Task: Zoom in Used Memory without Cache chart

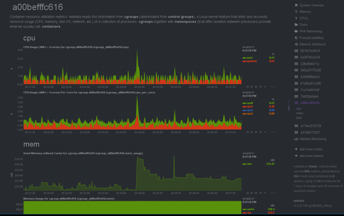Action: [261, 193]
